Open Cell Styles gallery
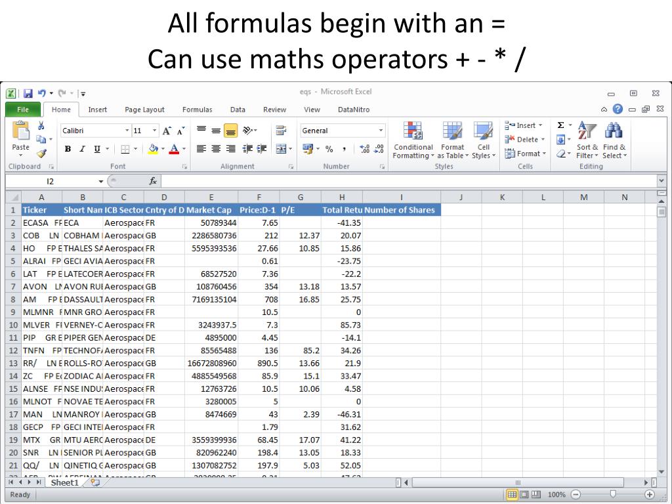 tap(484, 140)
